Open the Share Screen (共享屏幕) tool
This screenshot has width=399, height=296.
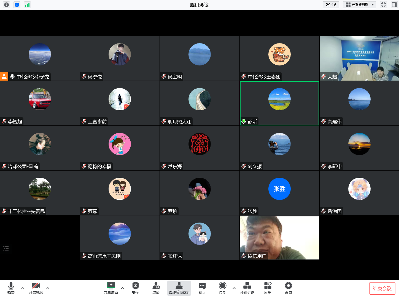coord(111,288)
